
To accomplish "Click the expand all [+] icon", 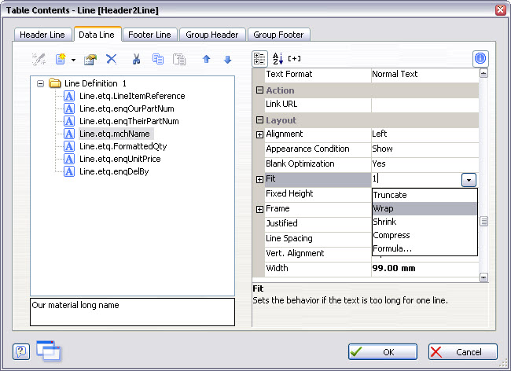I will tap(294, 59).
